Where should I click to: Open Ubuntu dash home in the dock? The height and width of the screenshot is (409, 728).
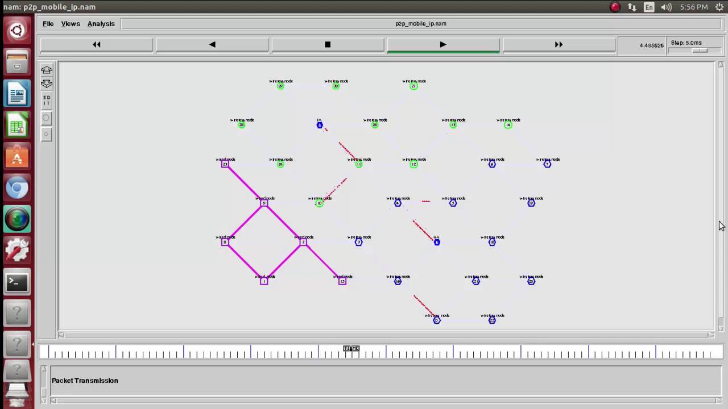coord(17,31)
